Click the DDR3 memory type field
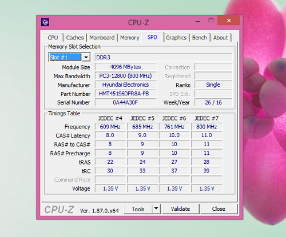Image resolution: width=286 pixels, height=237 pixels. tap(164, 57)
